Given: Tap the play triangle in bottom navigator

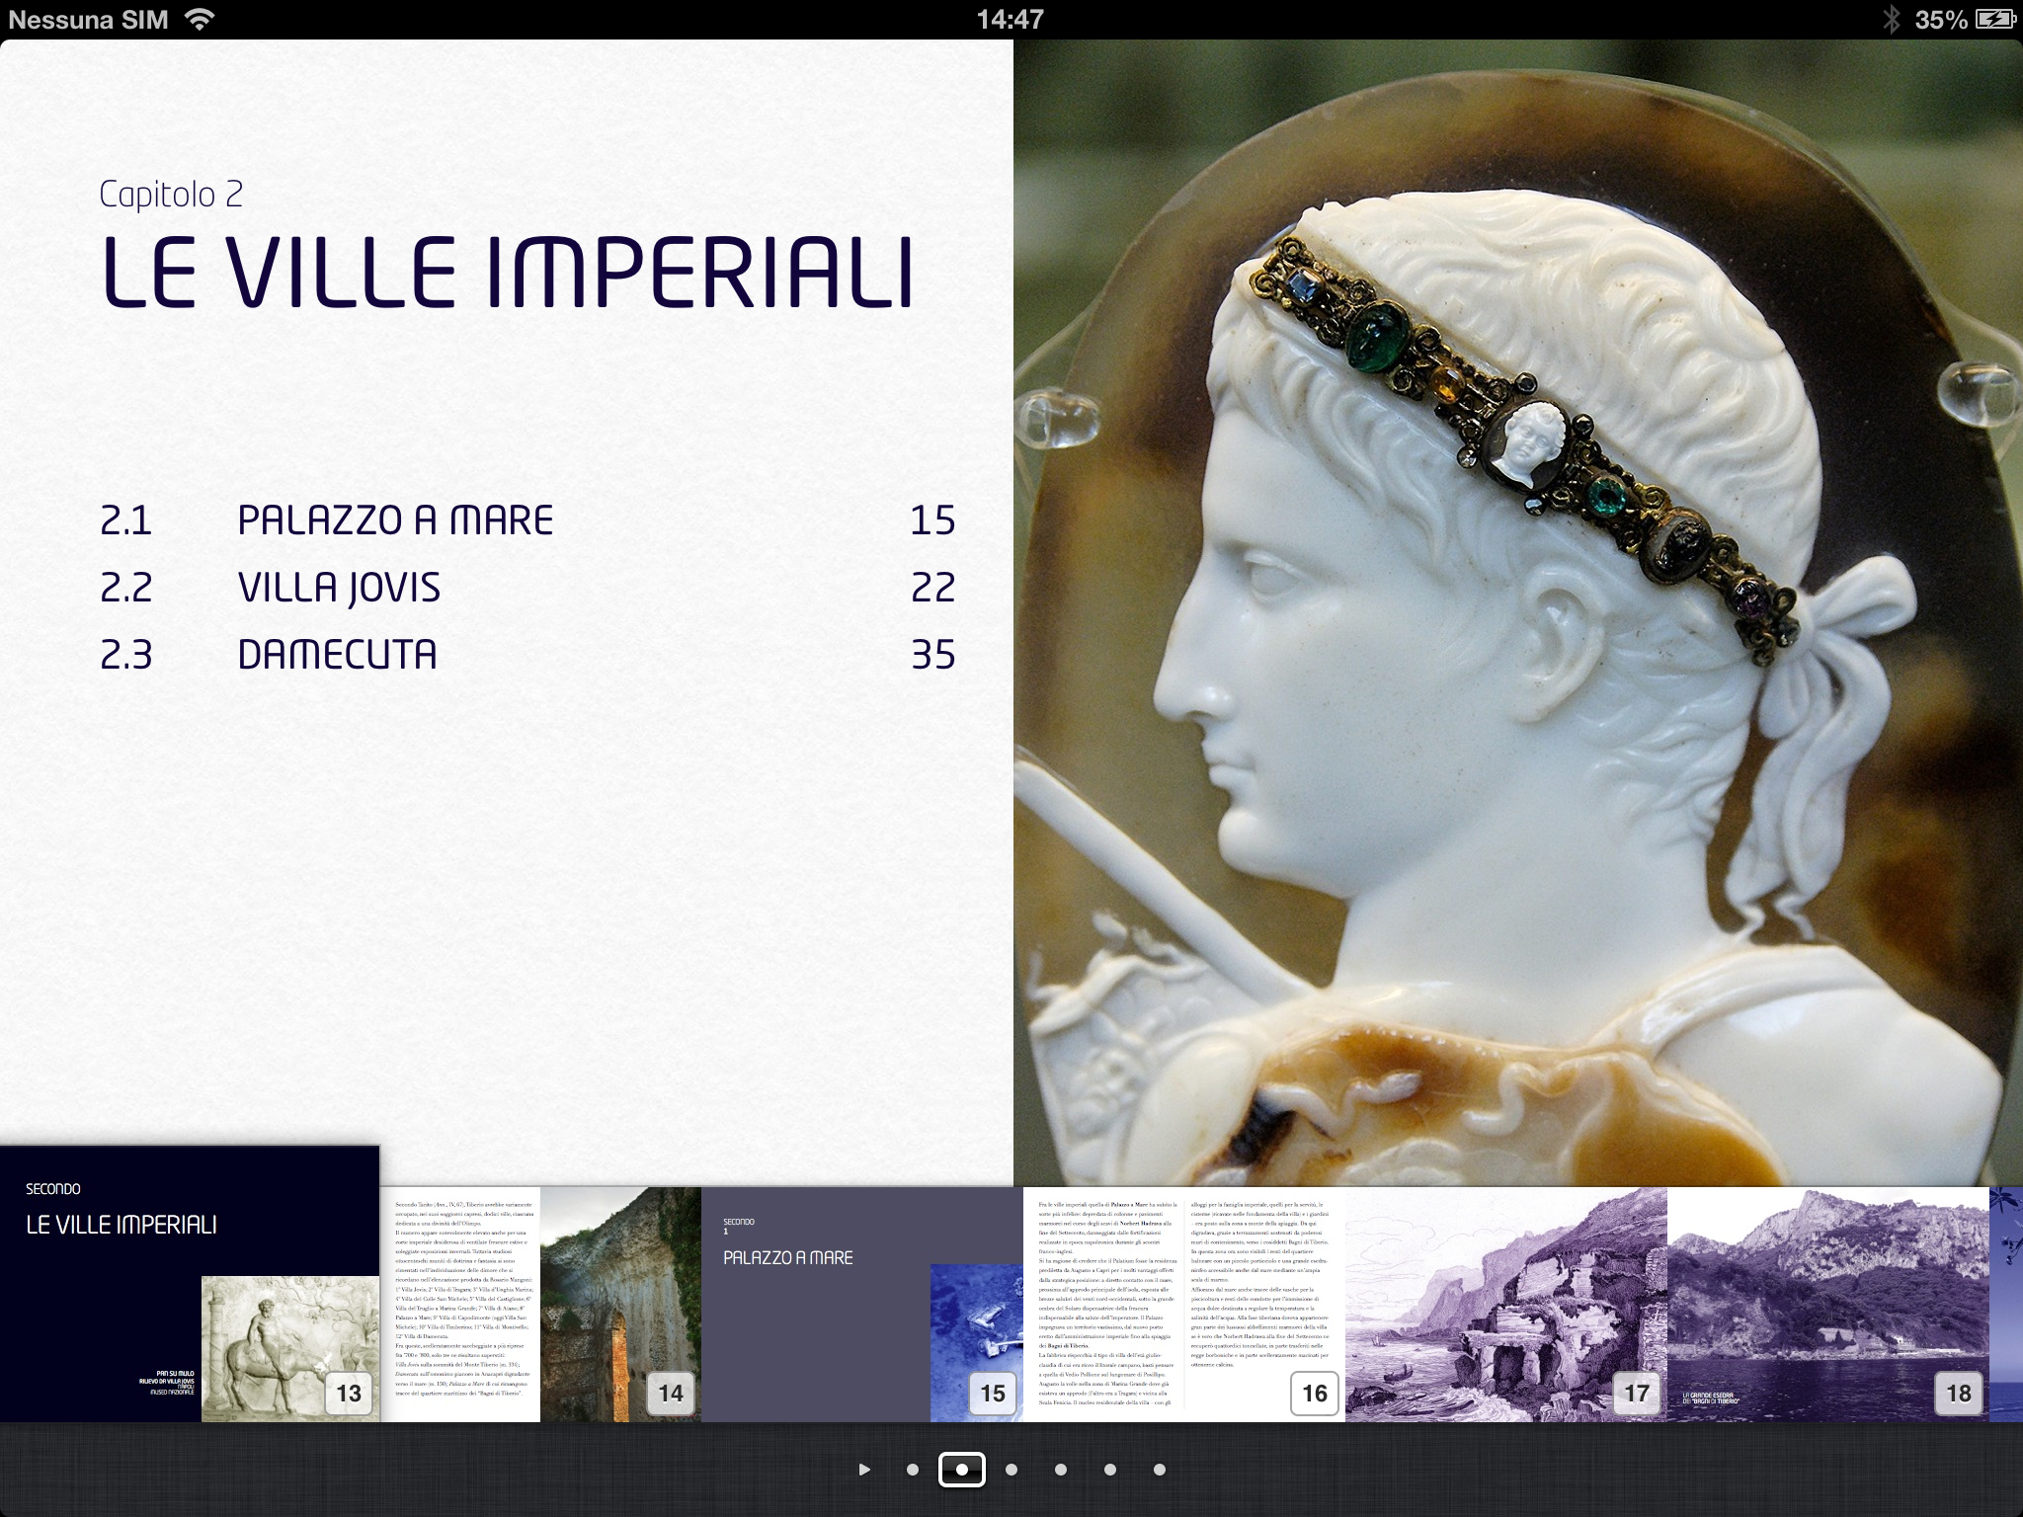Looking at the screenshot, I should 864,1470.
